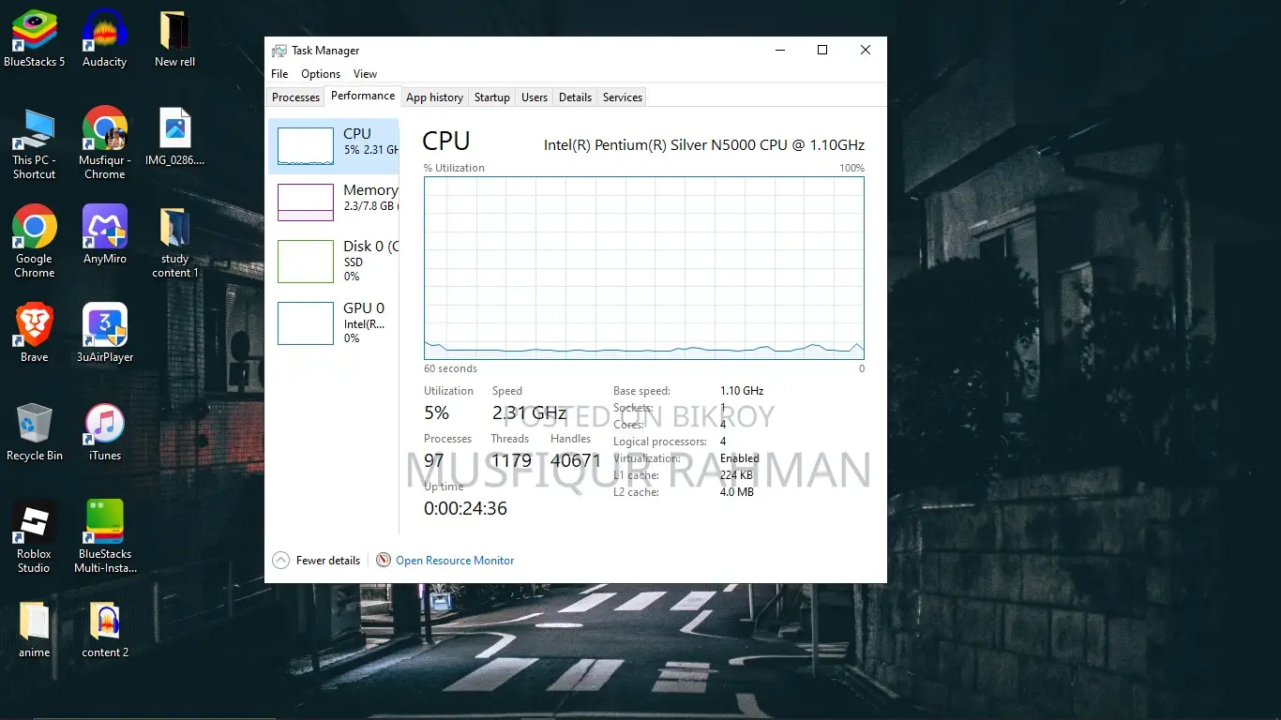Click the threads count 1179
Viewport: 1281px width, 720px height.
511,460
